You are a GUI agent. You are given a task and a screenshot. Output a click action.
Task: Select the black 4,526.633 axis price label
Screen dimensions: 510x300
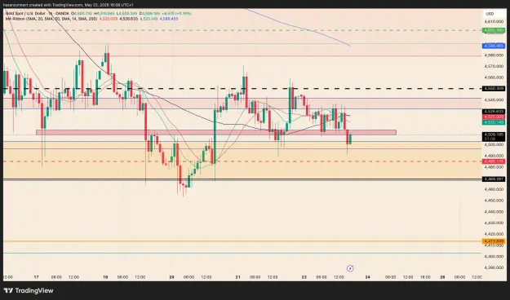[494, 112]
